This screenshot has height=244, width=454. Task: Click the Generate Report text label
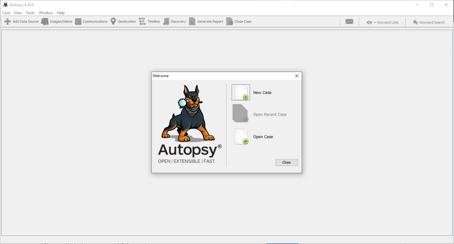[x=210, y=22]
